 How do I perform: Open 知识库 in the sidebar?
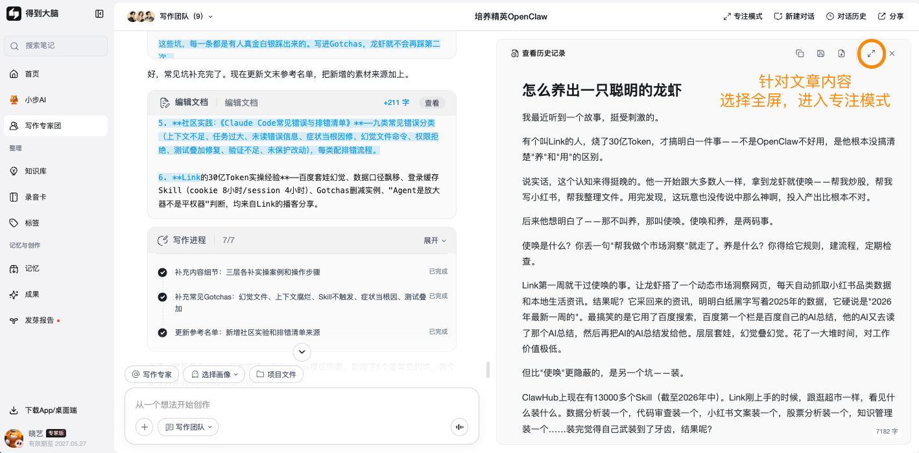[x=56, y=171]
